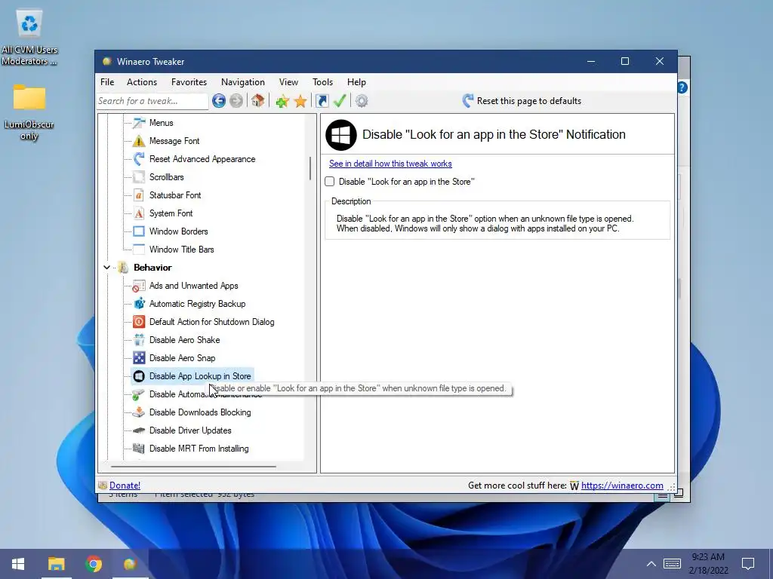Viewport: 773px width, 579px height.
Task: Click the Window Borders icon
Action: point(139,231)
